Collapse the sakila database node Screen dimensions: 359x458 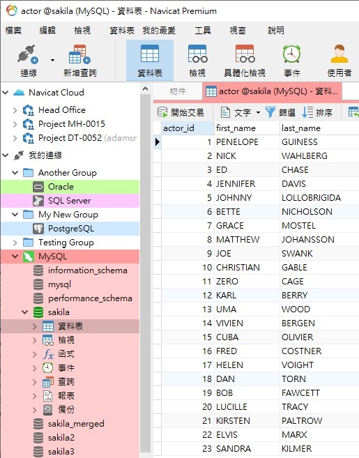pos(25,312)
